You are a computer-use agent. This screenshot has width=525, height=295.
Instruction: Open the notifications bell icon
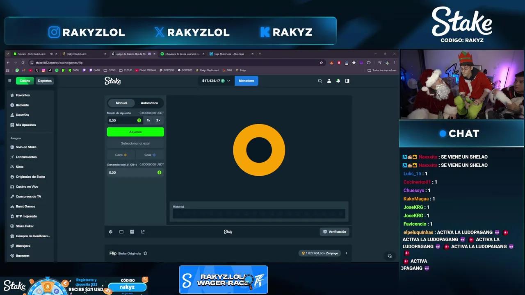coord(338,81)
